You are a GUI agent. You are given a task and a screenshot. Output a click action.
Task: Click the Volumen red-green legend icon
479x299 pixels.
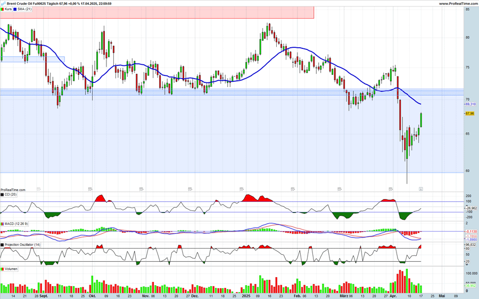point(2,269)
